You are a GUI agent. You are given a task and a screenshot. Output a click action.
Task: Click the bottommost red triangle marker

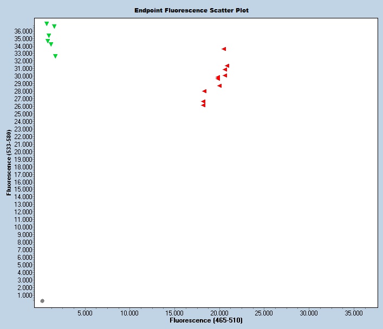coord(203,105)
